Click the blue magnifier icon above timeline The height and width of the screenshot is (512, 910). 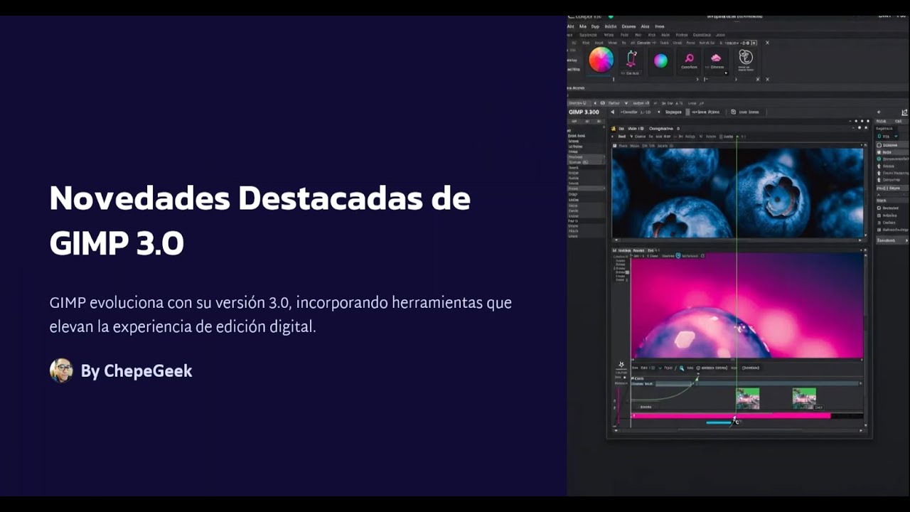tap(682, 368)
